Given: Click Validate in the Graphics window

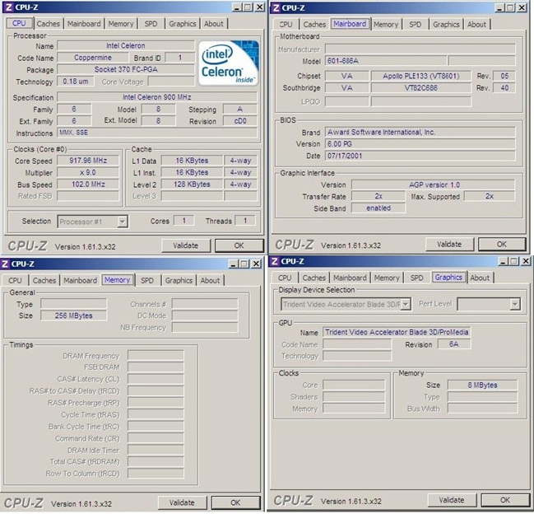Looking at the screenshot, I should (452, 500).
